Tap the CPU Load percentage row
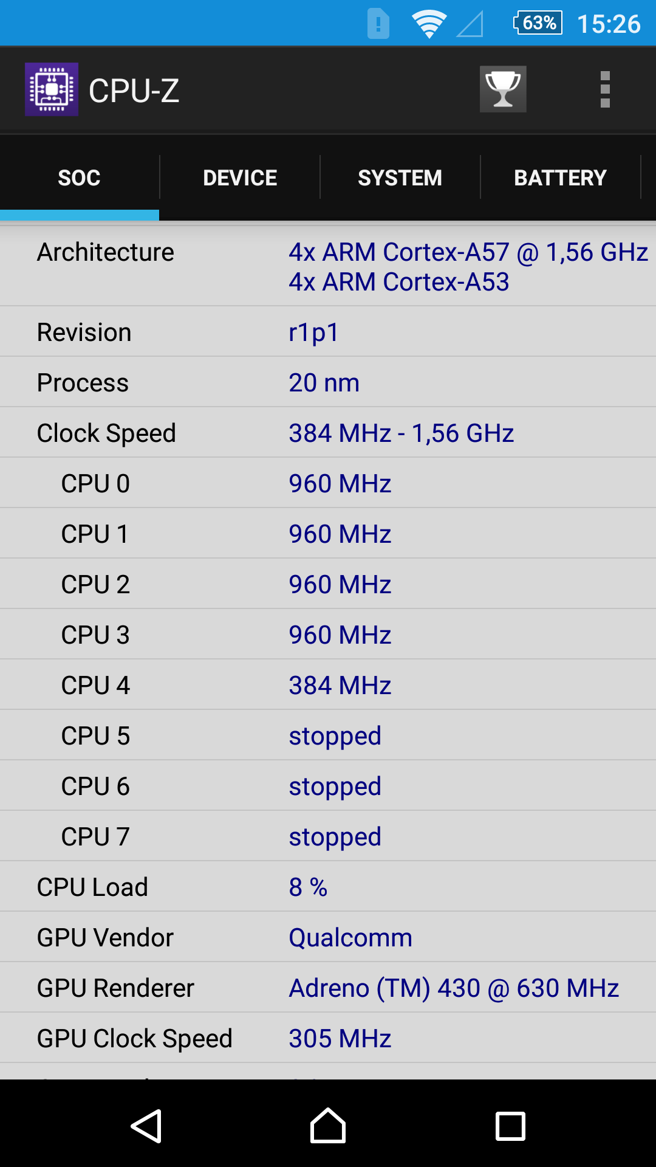656x1167 pixels. click(328, 887)
